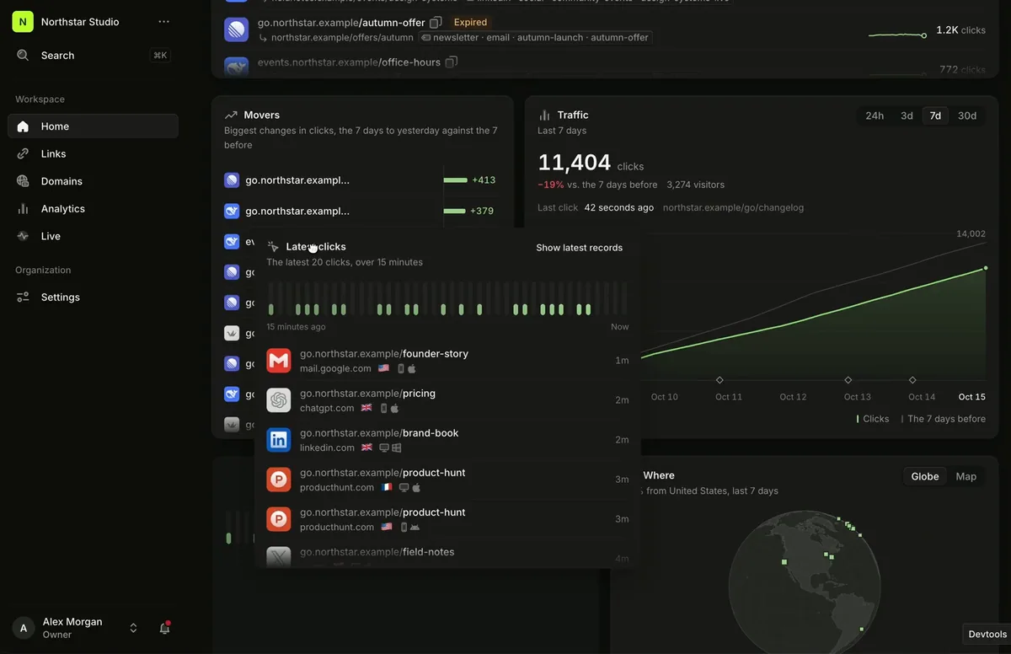Click the diamond chart marker near Oct 13
Image resolution: width=1011 pixels, height=654 pixels.
pyautogui.click(x=848, y=380)
